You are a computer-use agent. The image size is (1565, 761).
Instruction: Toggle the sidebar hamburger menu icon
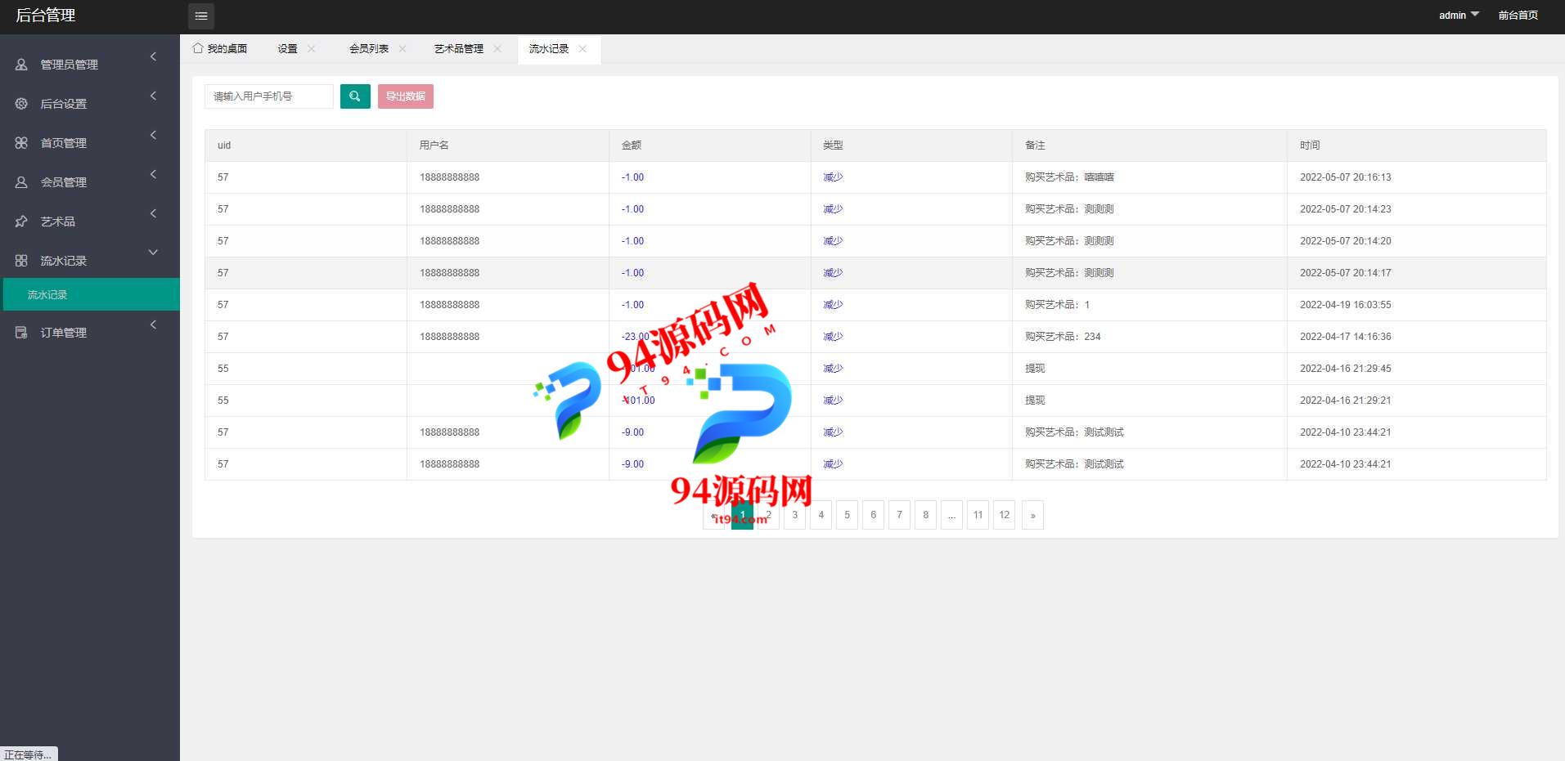pyautogui.click(x=201, y=16)
